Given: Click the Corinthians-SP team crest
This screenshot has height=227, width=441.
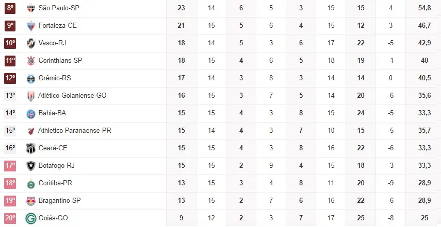Looking at the screenshot, I should coord(31,61).
